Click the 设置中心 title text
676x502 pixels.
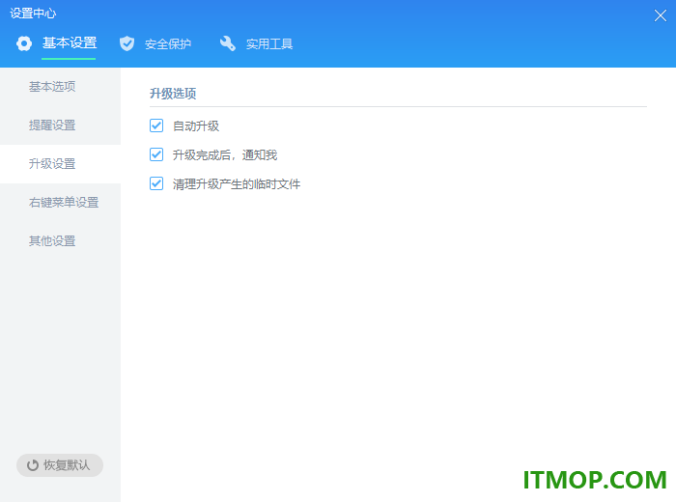point(33,14)
